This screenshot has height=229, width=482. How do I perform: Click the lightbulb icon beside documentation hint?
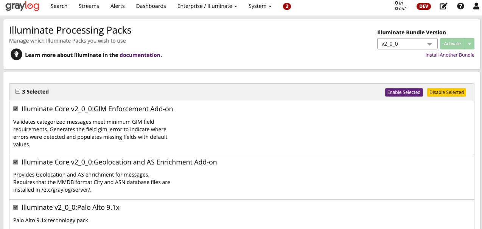[x=16, y=55]
